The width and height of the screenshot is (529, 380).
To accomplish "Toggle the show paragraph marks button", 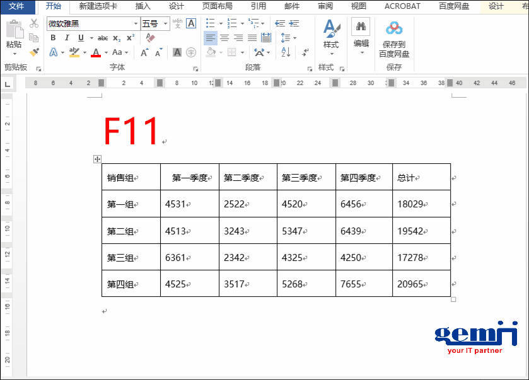I will tap(305, 52).
